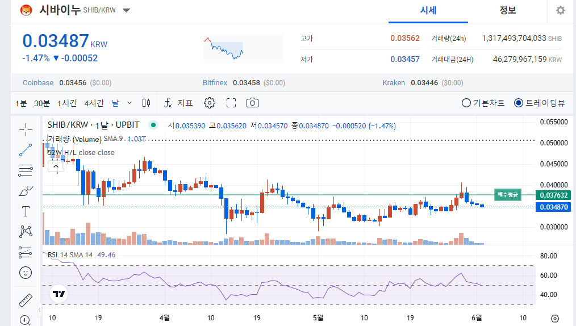Click the 지표 indicators label
The height and width of the screenshot is (326, 576).
185,103
